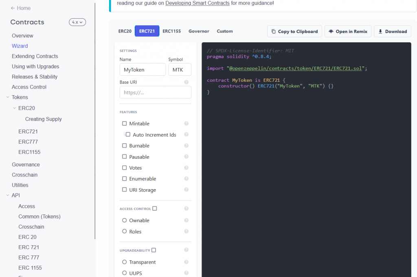Viewport: 417px width, 277px height.
Task: Open Creating Supply page
Action: pos(43,119)
